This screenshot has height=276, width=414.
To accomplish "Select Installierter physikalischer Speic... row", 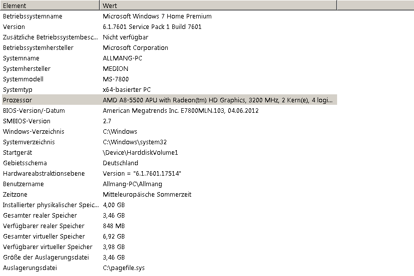I will [x=51, y=205].
